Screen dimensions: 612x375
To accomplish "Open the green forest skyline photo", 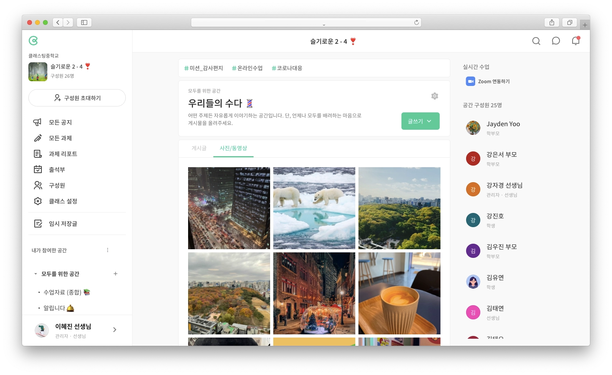I will [x=399, y=208].
